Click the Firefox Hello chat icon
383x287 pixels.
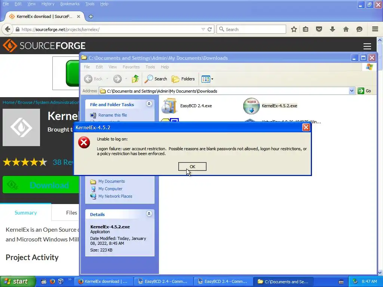359,29
